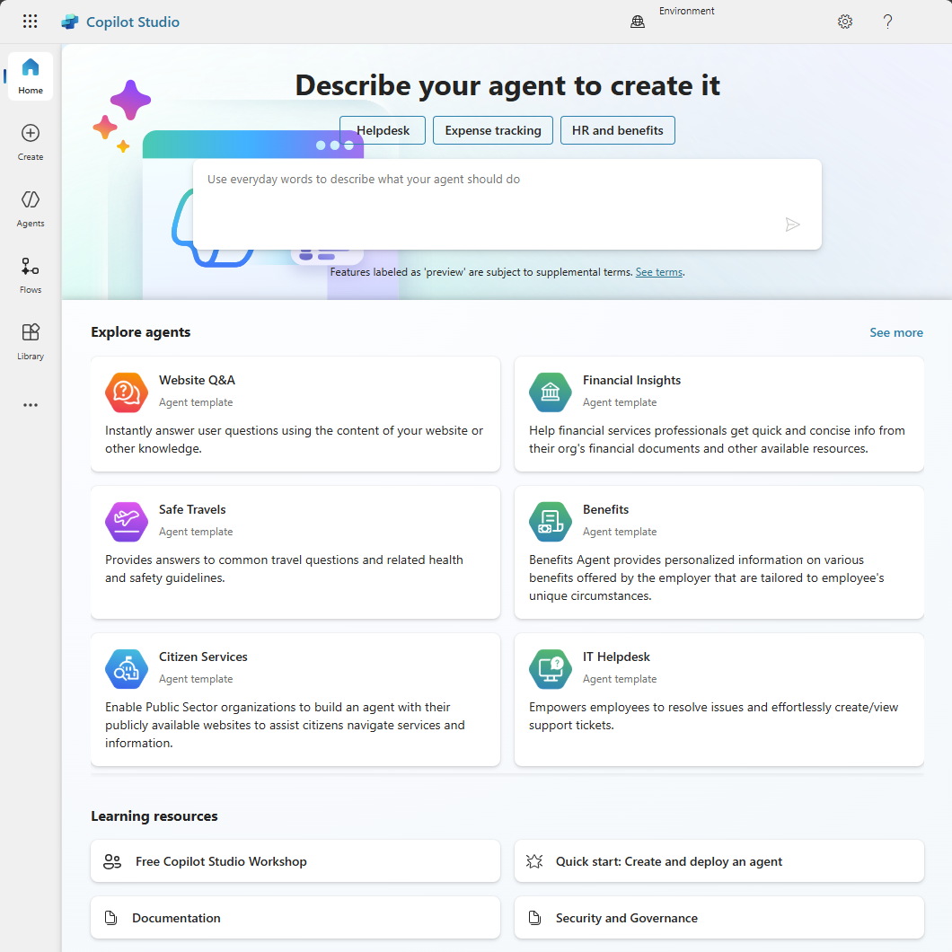This screenshot has height=952, width=952.
Task: Choose the Helpdesk suggestion chip
Action: 383,130
